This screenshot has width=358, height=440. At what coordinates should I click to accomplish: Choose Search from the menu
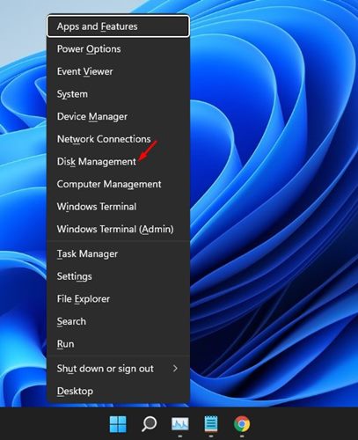[x=118, y=321]
